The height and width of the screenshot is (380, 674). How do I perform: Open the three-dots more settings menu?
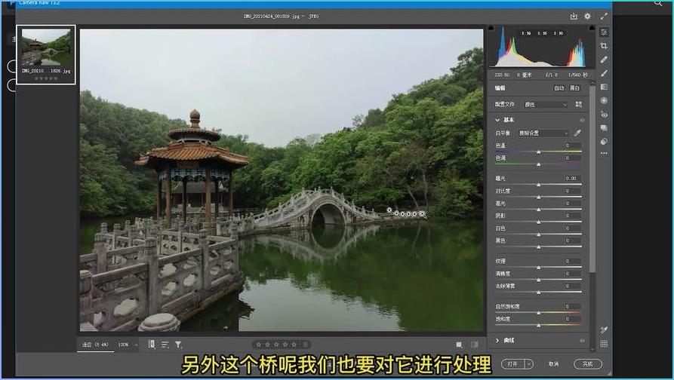pos(604,153)
